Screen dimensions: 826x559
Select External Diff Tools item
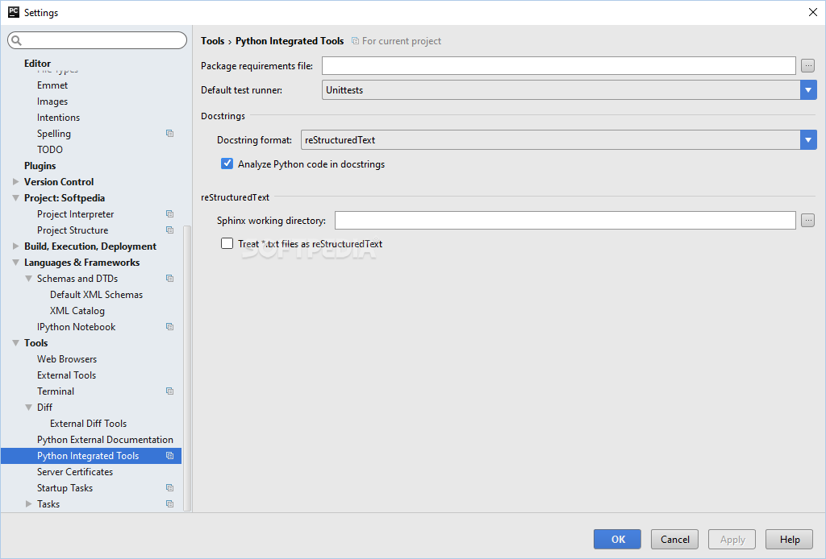click(89, 424)
